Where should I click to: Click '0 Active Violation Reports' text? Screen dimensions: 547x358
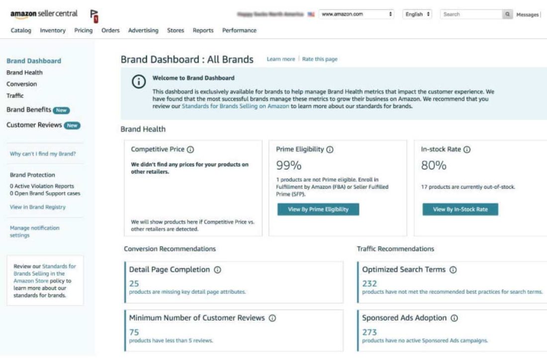click(42, 186)
